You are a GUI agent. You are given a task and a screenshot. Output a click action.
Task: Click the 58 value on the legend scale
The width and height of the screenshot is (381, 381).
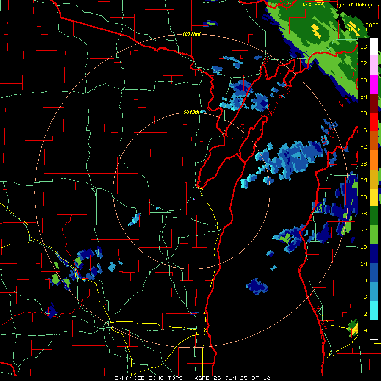tap(364, 80)
